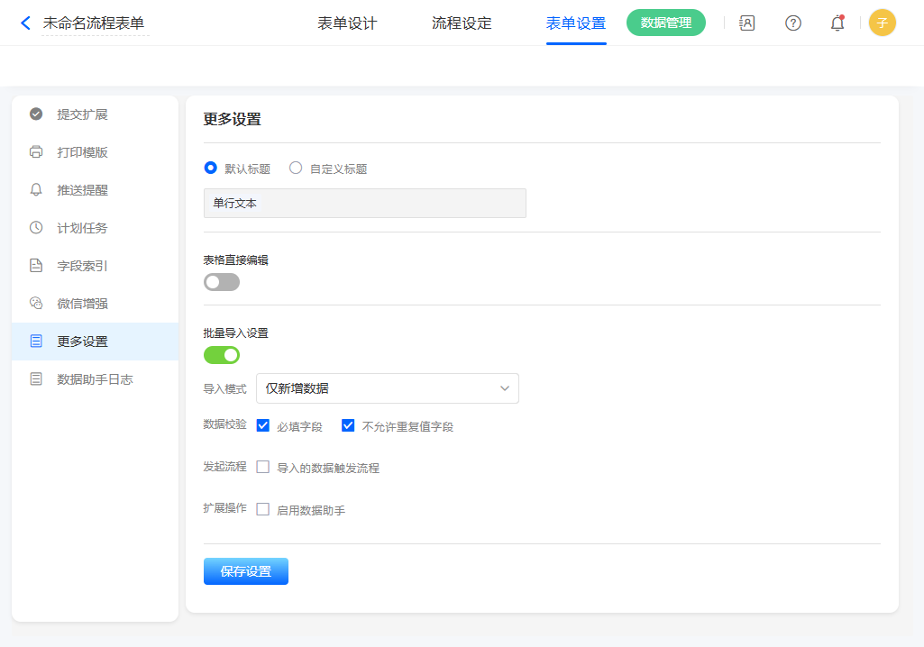Click the 提交扩展 checkmark icon
The image size is (924, 647).
36,114
